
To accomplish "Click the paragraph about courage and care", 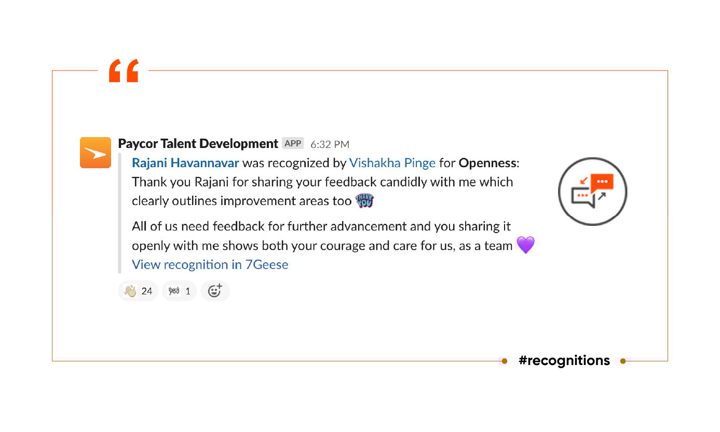I will [322, 236].
